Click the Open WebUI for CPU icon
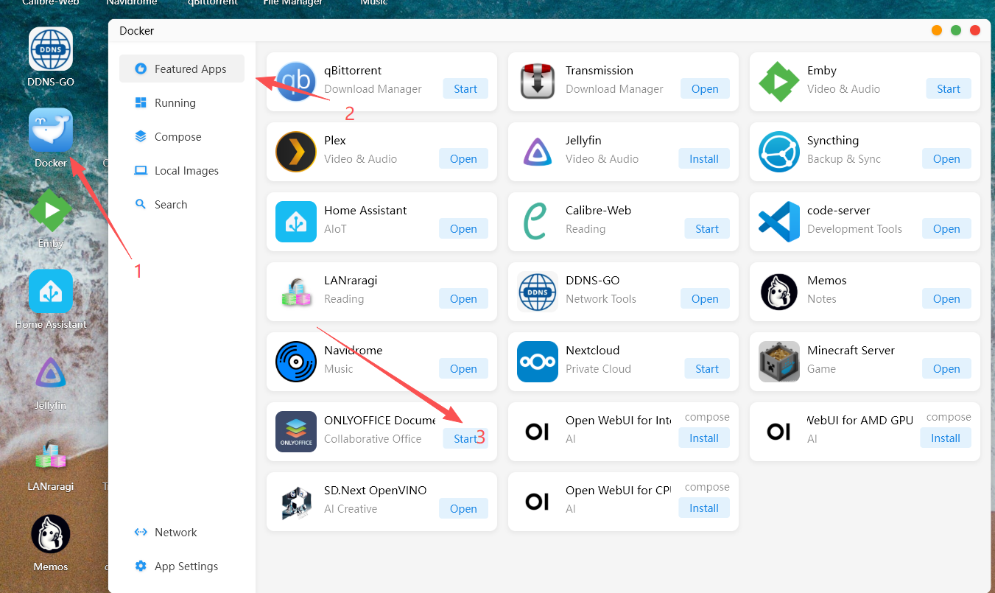Image resolution: width=995 pixels, height=593 pixels. (538, 502)
